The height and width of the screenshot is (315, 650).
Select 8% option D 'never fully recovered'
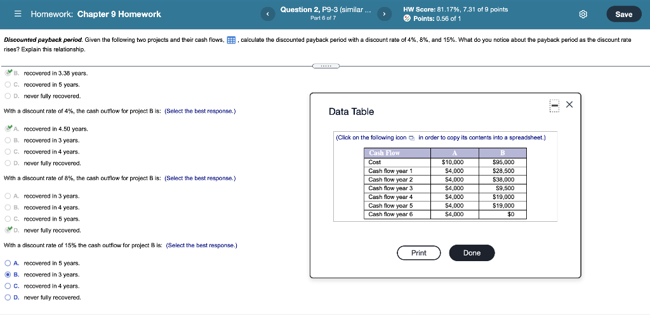pyautogui.click(x=8, y=230)
